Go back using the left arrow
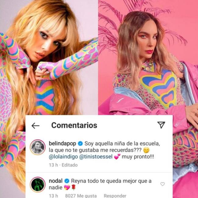Image resolution: width=198 pixels, height=198 pixels. click(35, 126)
